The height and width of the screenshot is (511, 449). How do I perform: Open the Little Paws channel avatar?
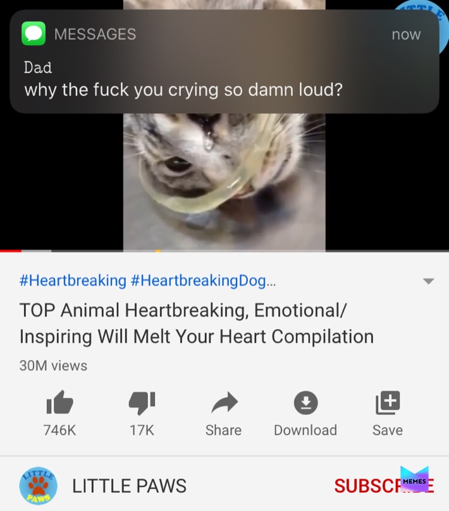(38, 486)
